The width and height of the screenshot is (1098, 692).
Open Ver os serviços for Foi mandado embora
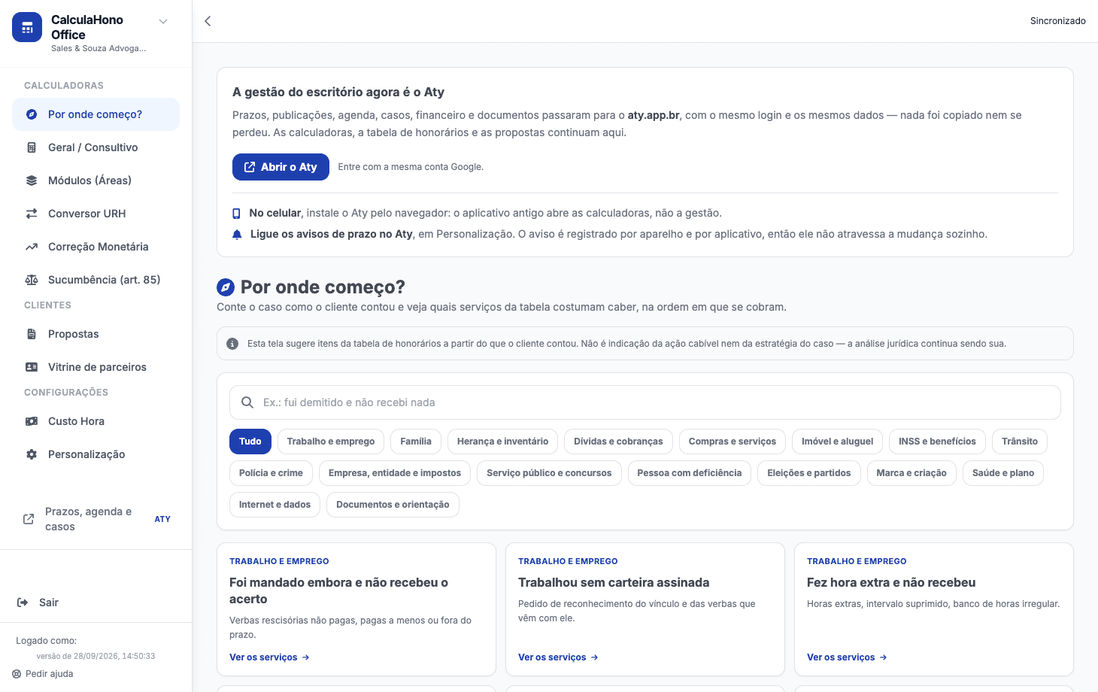(269, 657)
